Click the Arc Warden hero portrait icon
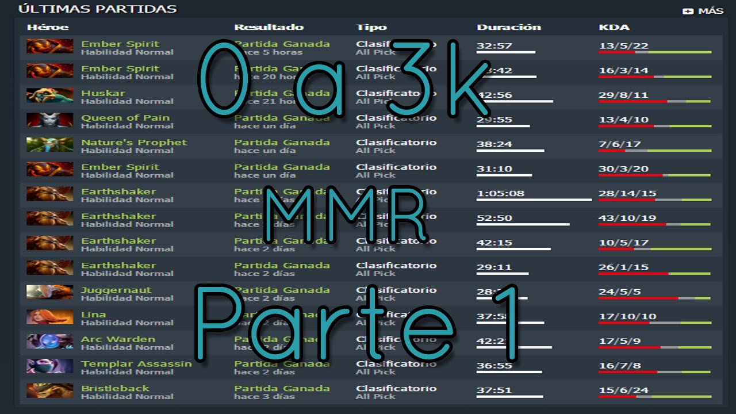The height and width of the screenshot is (414, 736). (49, 342)
